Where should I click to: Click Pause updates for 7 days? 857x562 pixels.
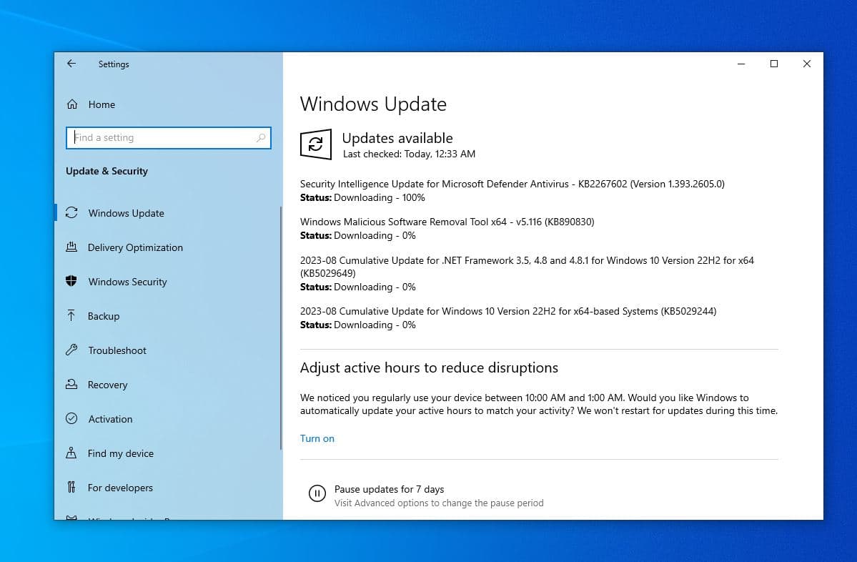(389, 489)
